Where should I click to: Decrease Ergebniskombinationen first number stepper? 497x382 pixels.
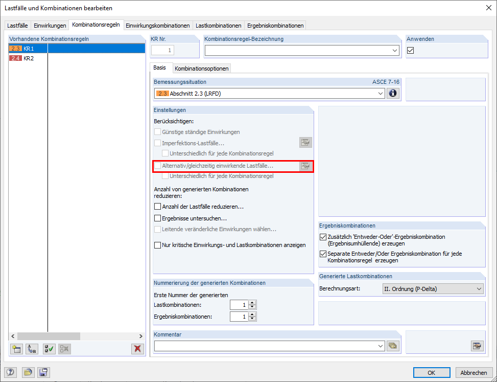252,319
